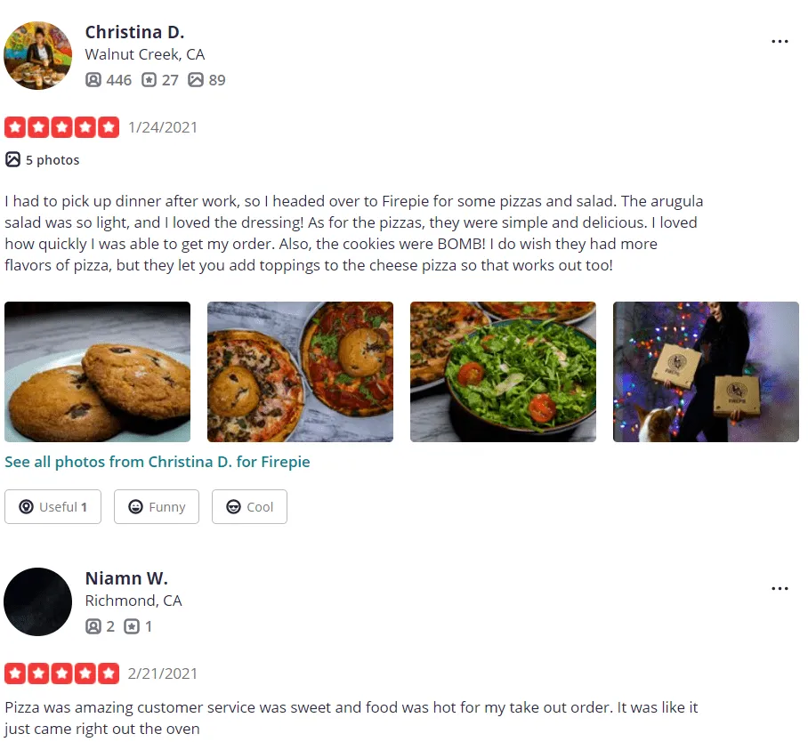Click Christina D.'s photos count icon

(x=196, y=80)
